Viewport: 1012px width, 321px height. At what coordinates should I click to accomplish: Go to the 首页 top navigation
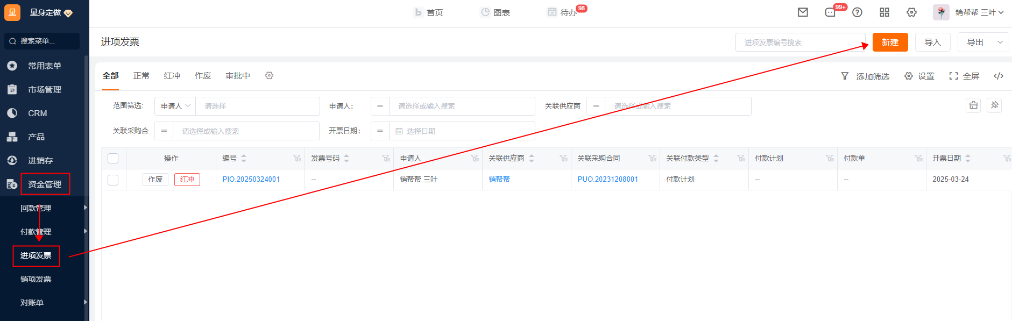(x=429, y=12)
